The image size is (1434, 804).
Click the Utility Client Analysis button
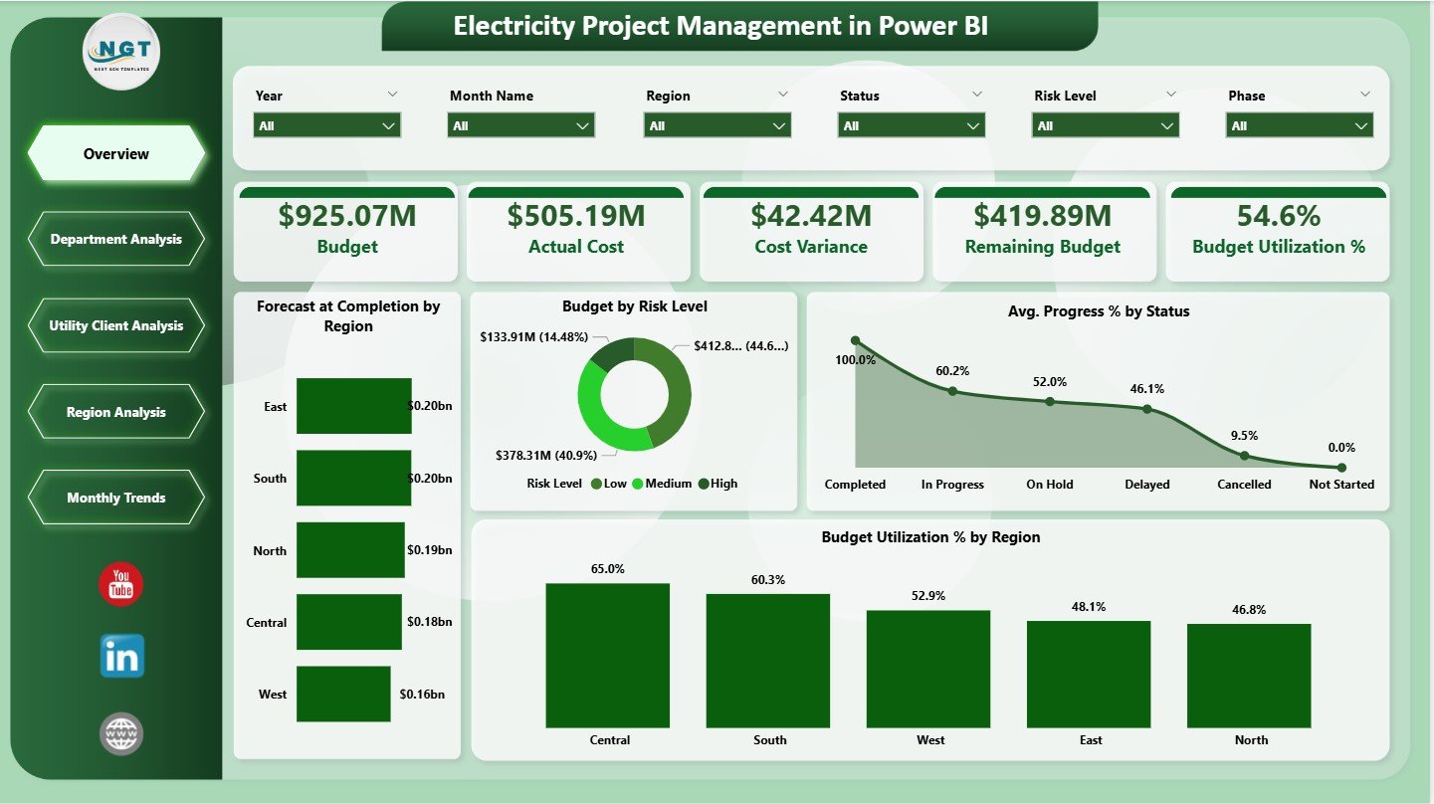116,325
